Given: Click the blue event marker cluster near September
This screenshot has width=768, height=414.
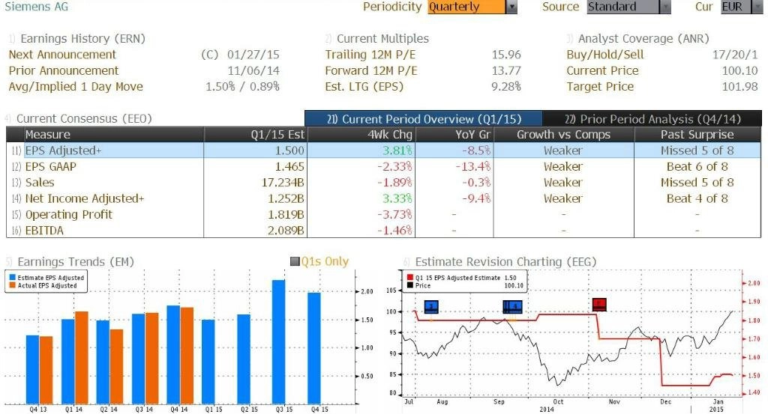Looking at the screenshot, I should [x=512, y=307].
